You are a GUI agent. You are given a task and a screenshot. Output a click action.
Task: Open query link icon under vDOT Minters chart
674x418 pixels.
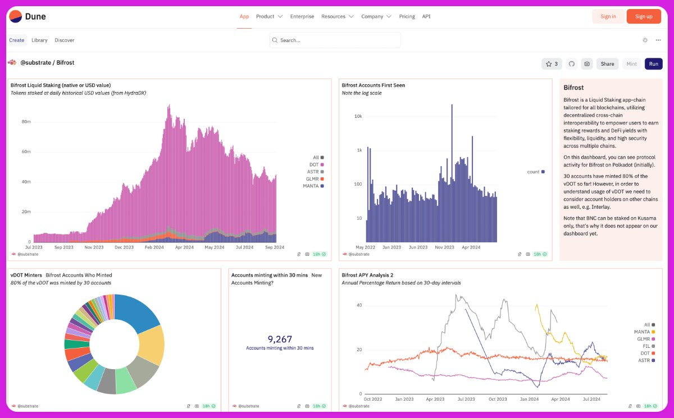189,406
